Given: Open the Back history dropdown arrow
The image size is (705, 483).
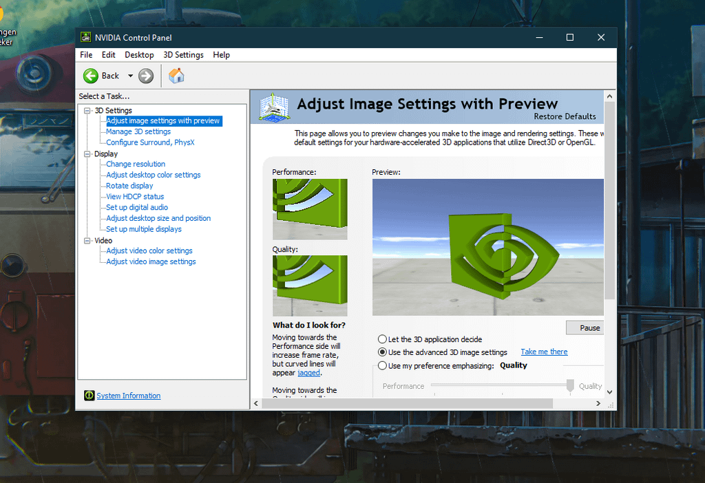Looking at the screenshot, I should [130, 76].
